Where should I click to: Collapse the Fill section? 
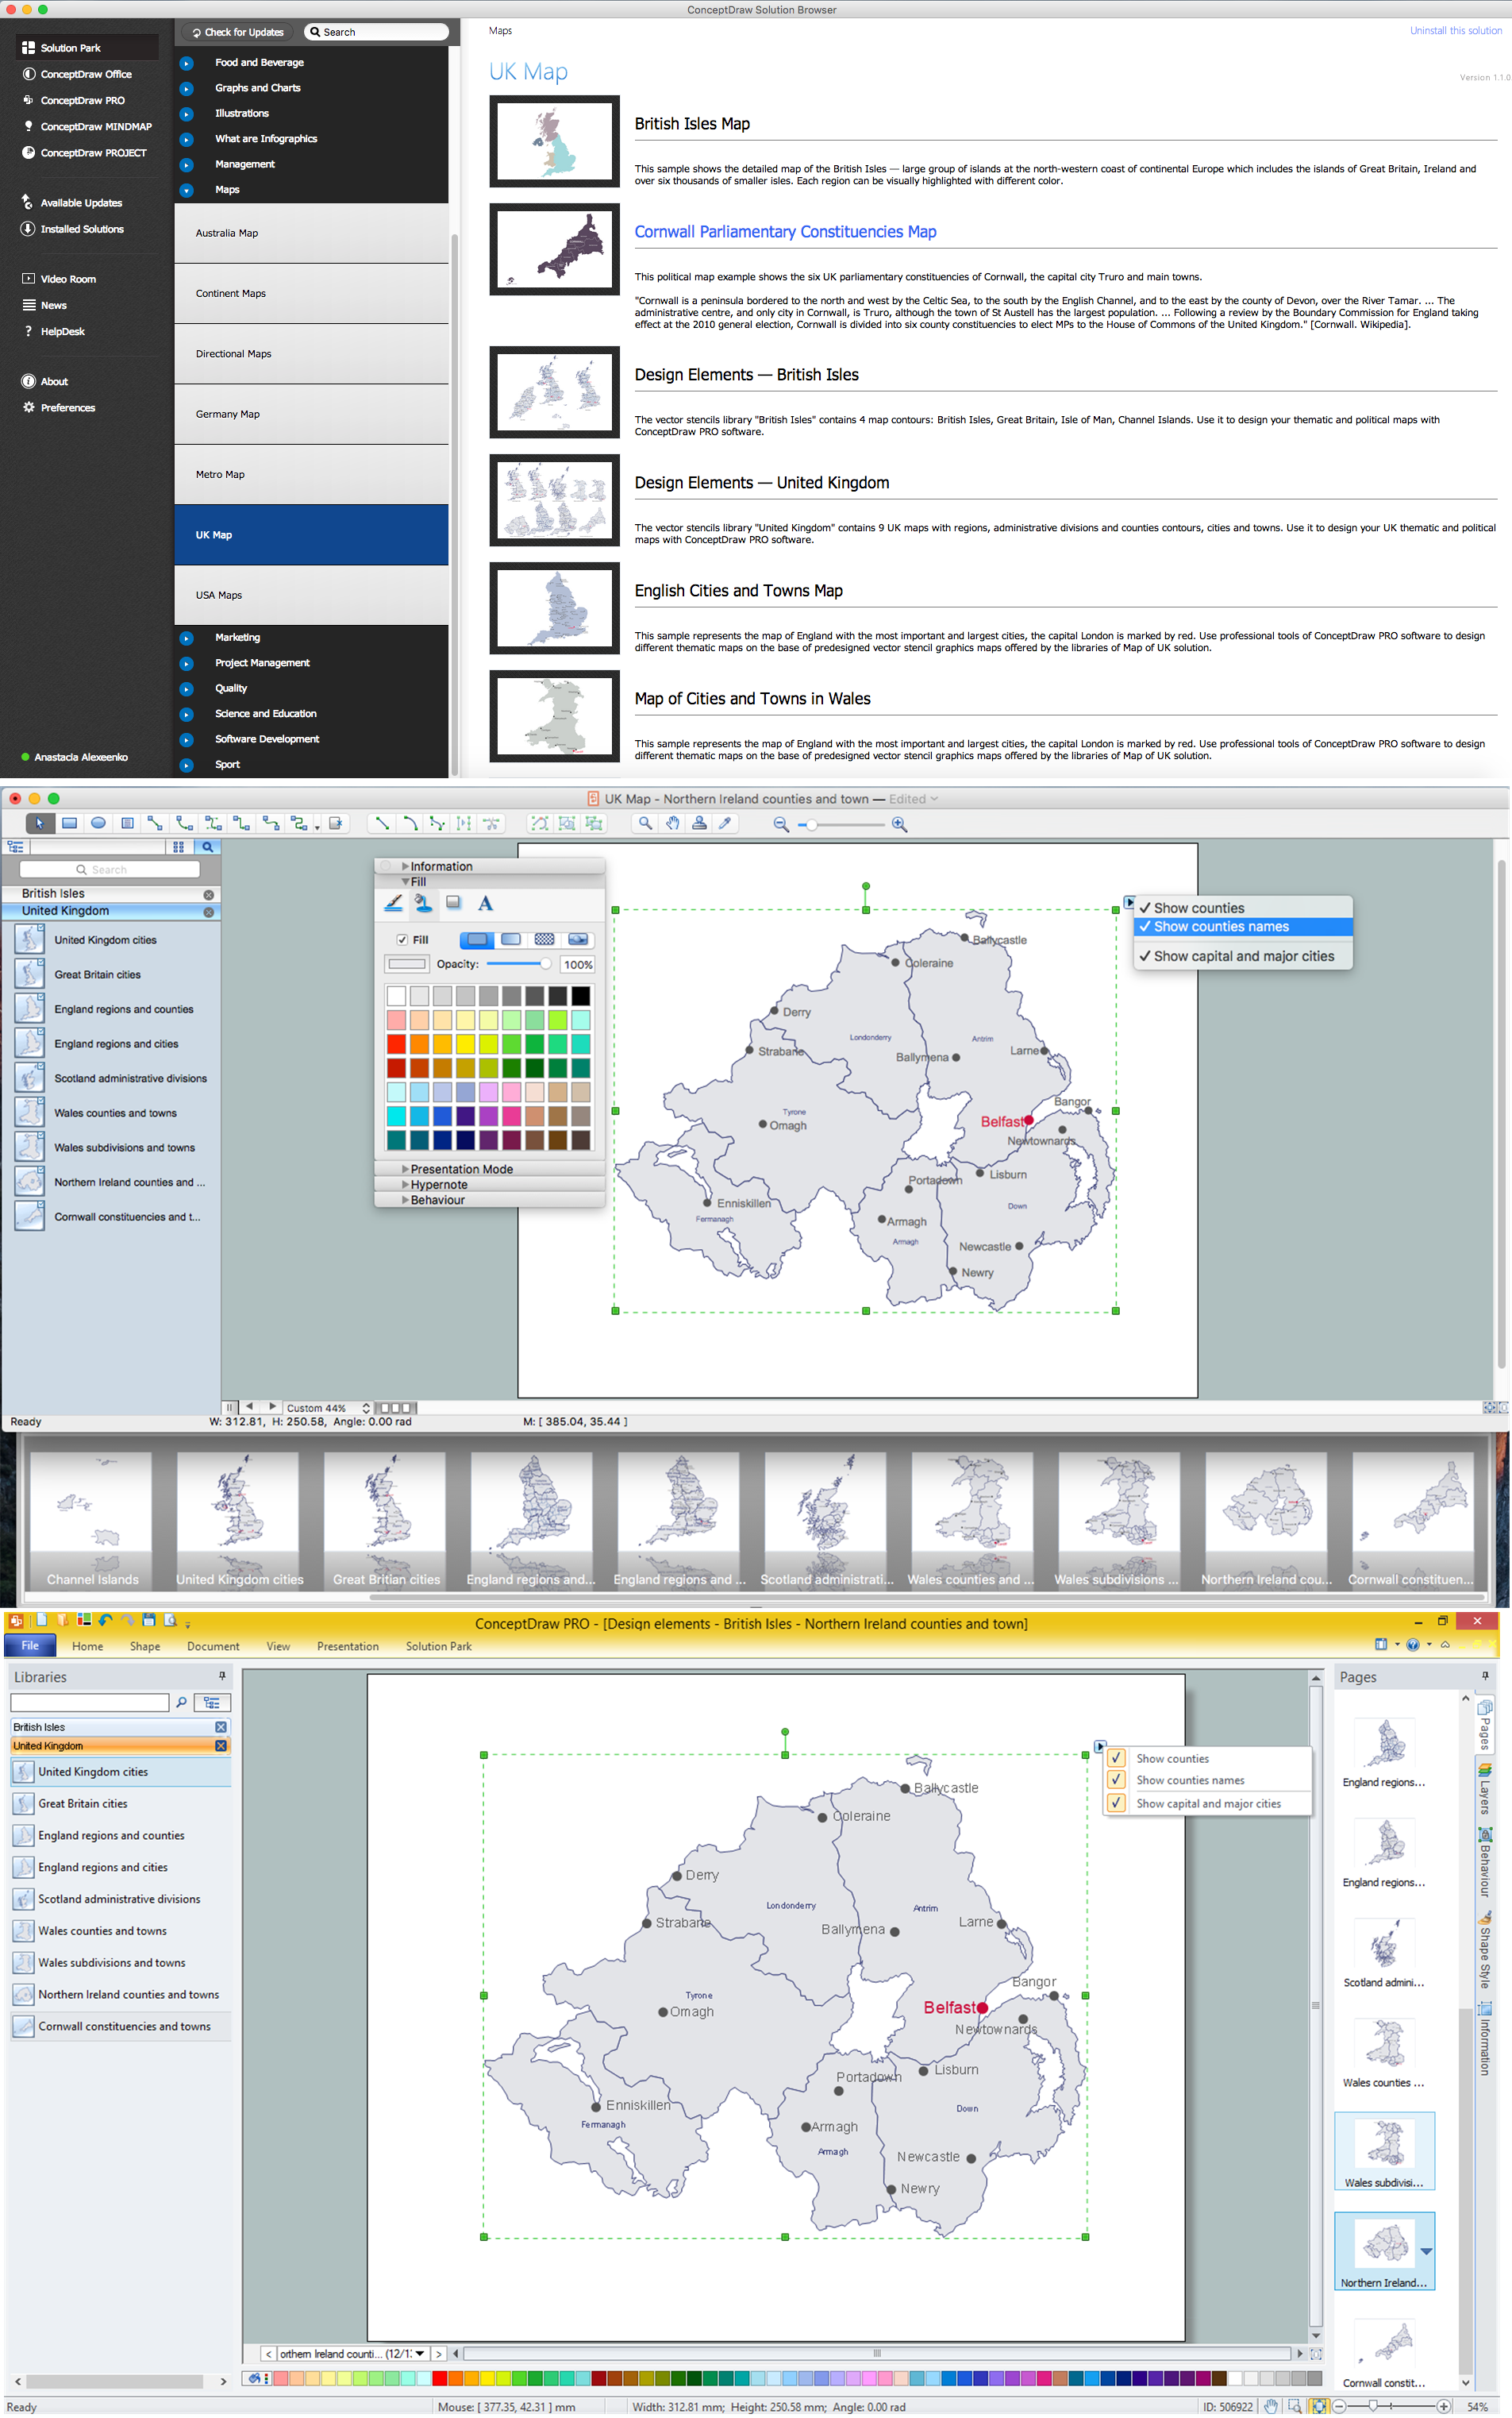point(405,881)
